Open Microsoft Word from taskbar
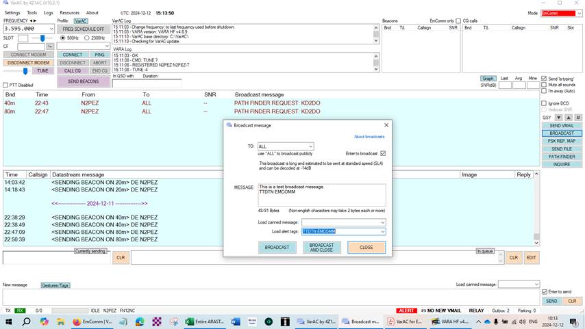The width and height of the screenshot is (585, 329). (x=236, y=321)
